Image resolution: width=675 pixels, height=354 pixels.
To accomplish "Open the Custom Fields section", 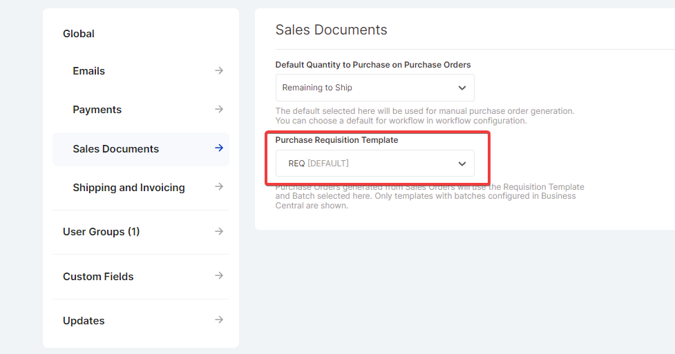I will pos(98,277).
